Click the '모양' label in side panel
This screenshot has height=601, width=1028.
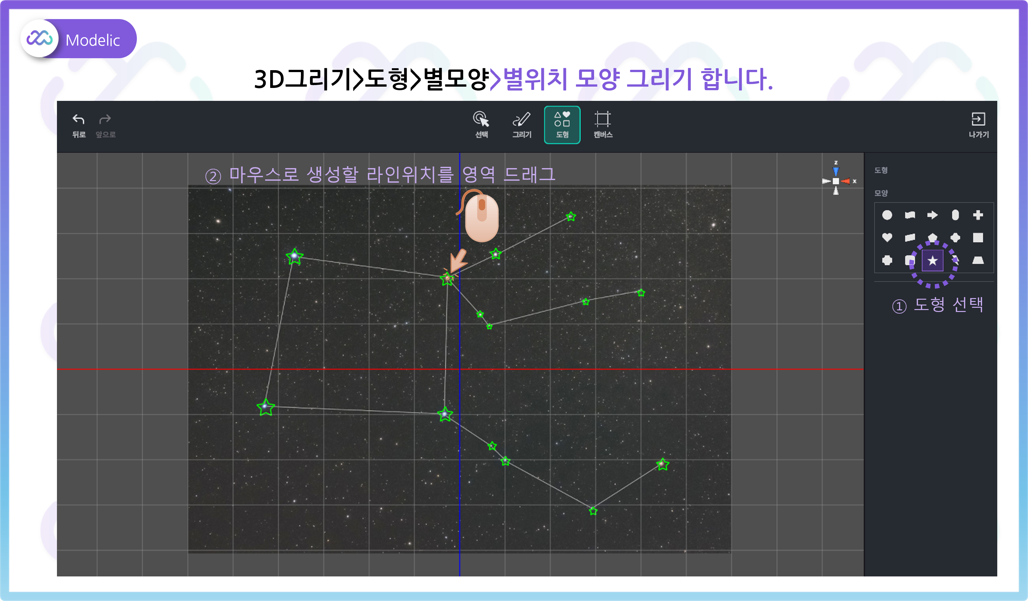pos(881,193)
